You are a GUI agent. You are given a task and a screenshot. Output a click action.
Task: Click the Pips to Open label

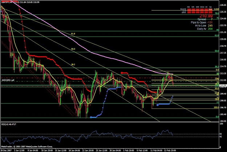198,22
